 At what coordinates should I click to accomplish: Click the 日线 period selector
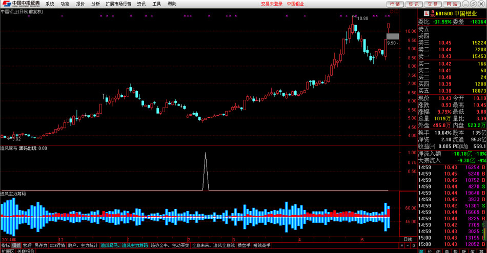[x=408, y=239]
